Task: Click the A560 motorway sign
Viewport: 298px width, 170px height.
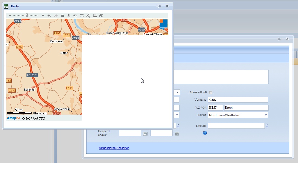Action: point(141,30)
